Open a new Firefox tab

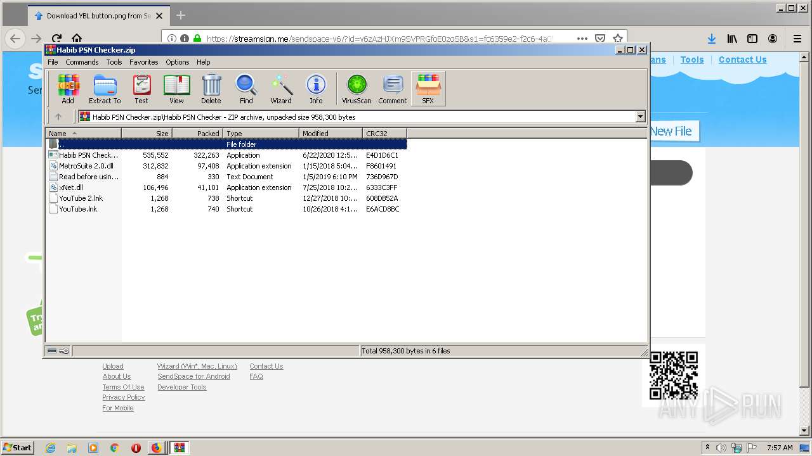pos(181,15)
